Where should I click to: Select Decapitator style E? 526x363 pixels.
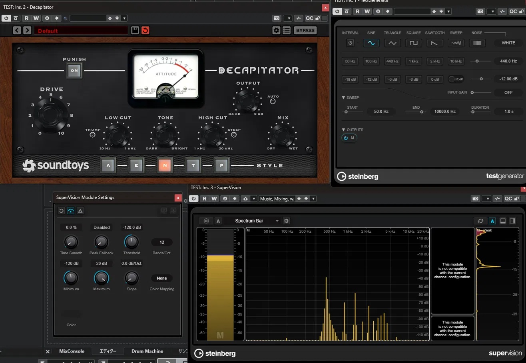[x=136, y=165]
